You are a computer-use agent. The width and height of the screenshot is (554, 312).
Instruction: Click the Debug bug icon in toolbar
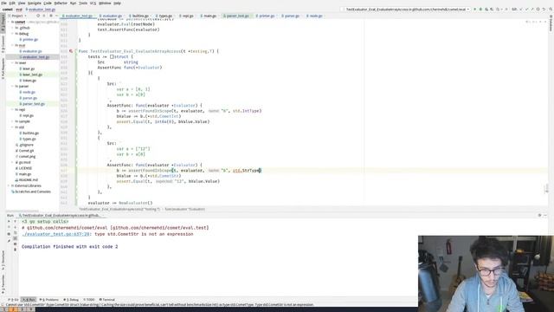click(480, 10)
